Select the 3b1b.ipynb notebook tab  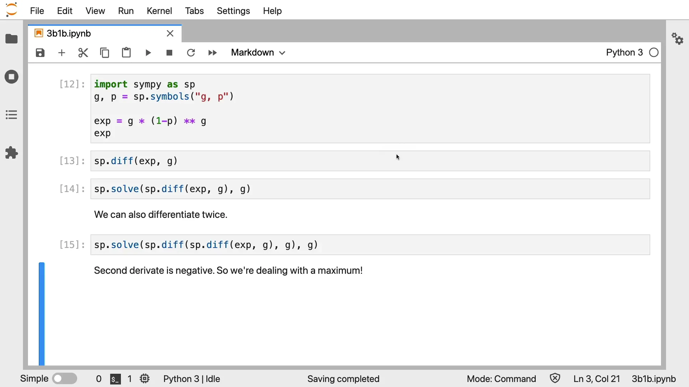[69, 33]
